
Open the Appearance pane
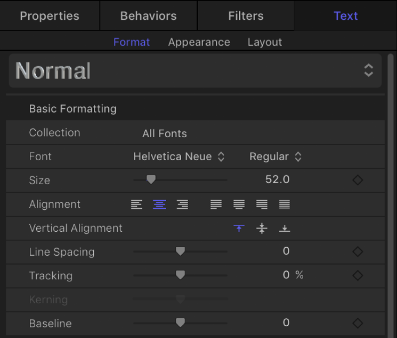click(x=199, y=42)
